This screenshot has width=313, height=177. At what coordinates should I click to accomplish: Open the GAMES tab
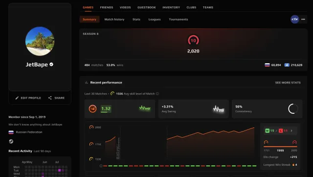click(88, 7)
